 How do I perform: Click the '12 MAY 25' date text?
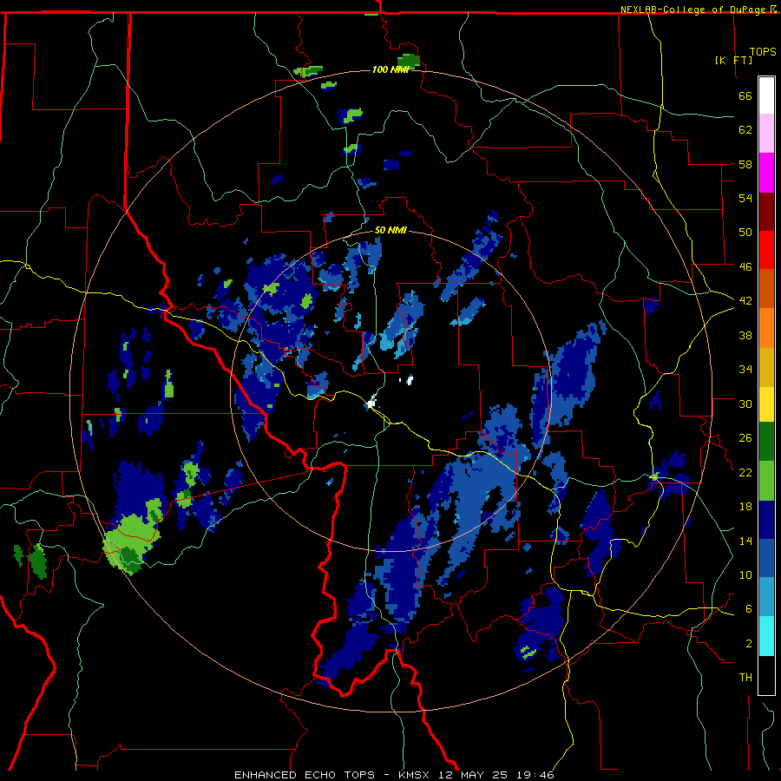pyautogui.click(x=473, y=775)
